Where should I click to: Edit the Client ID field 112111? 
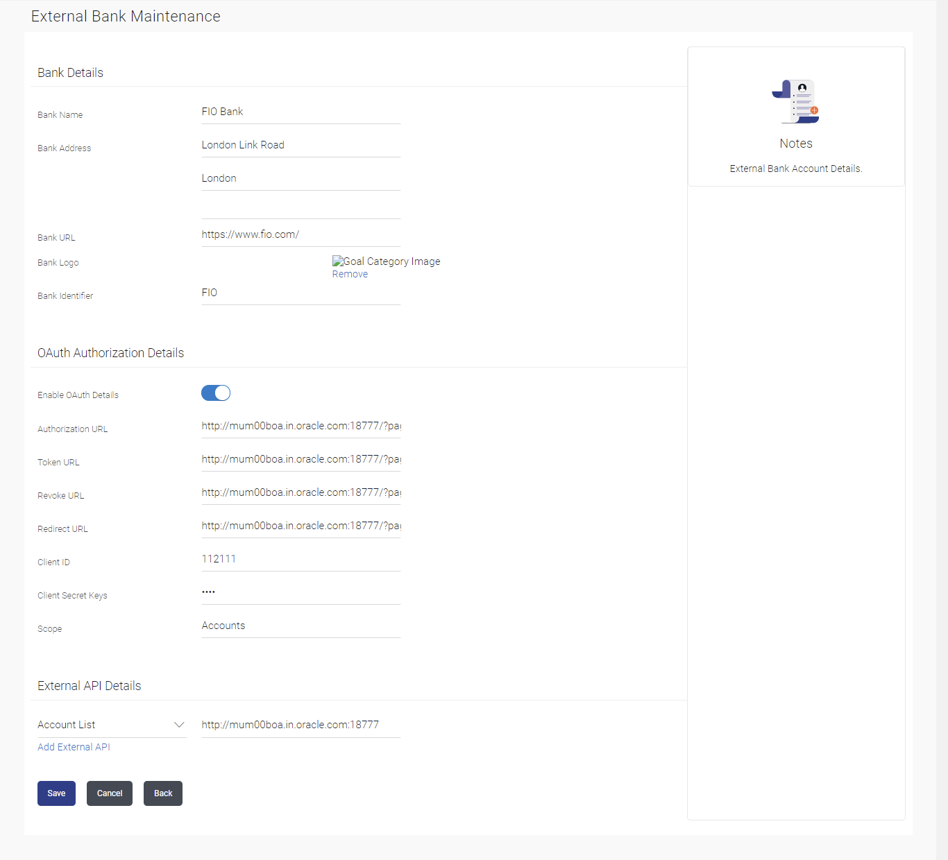click(x=301, y=559)
